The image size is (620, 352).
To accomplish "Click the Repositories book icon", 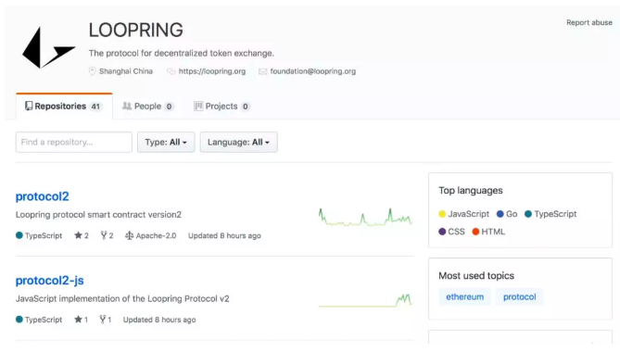I will (29, 106).
